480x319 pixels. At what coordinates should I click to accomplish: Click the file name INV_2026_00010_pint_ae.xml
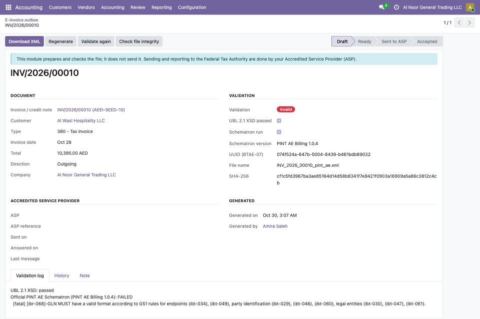point(308,165)
